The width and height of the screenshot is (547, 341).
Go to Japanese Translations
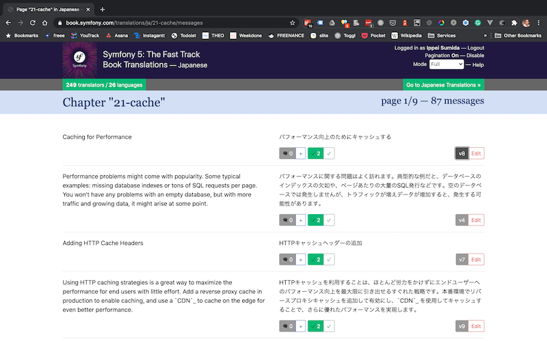(x=443, y=85)
